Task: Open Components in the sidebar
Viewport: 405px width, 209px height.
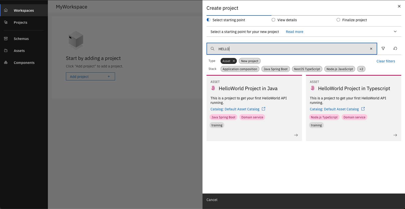Action: click(x=24, y=62)
